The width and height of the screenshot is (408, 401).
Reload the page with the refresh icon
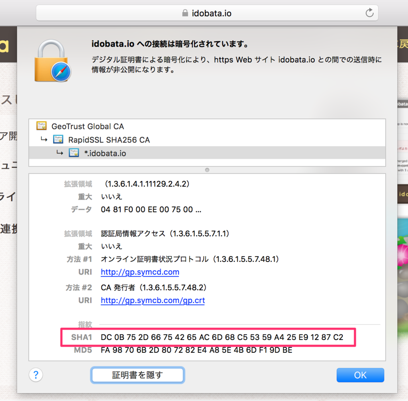[369, 12]
